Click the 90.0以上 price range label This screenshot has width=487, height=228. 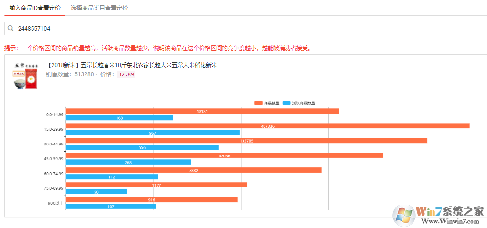pos(56,203)
